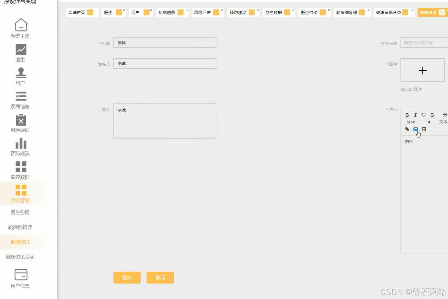Toggle underline formatting in content editor

click(424, 115)
